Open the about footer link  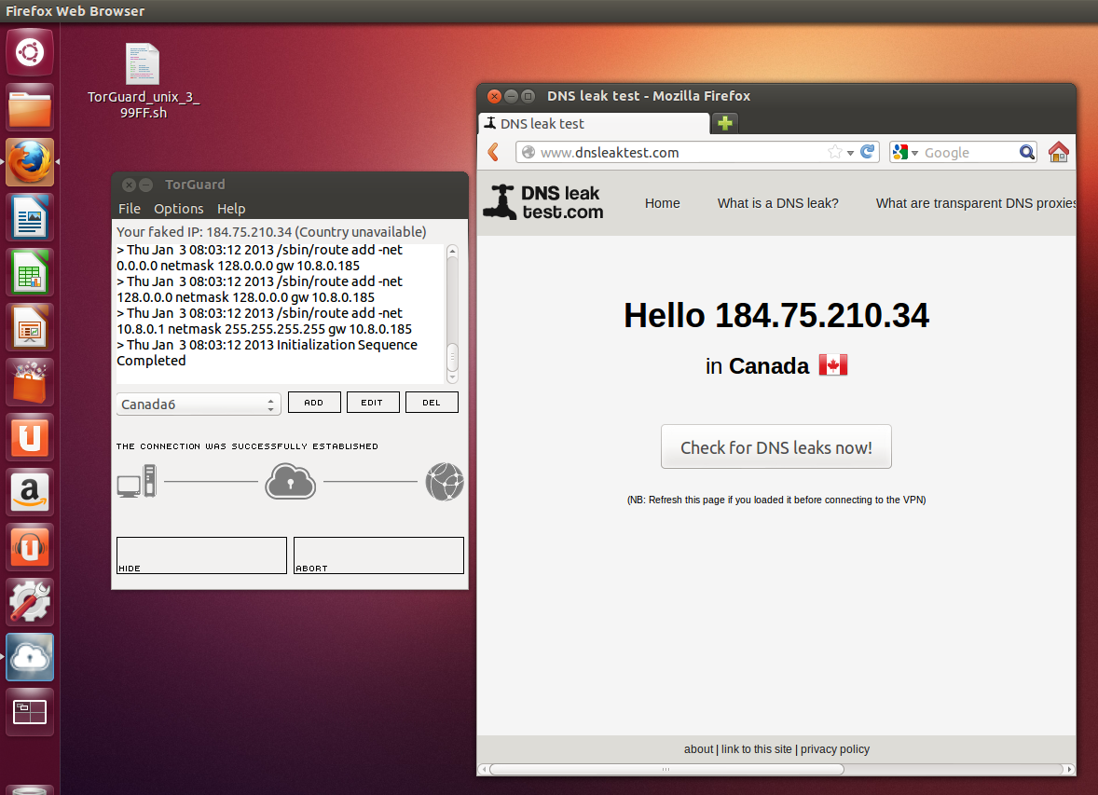[x=698, y=748]
